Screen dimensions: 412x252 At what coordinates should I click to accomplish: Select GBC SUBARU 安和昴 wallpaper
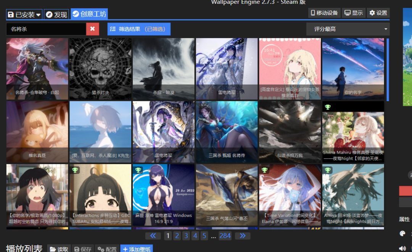(x=100, y=195)
